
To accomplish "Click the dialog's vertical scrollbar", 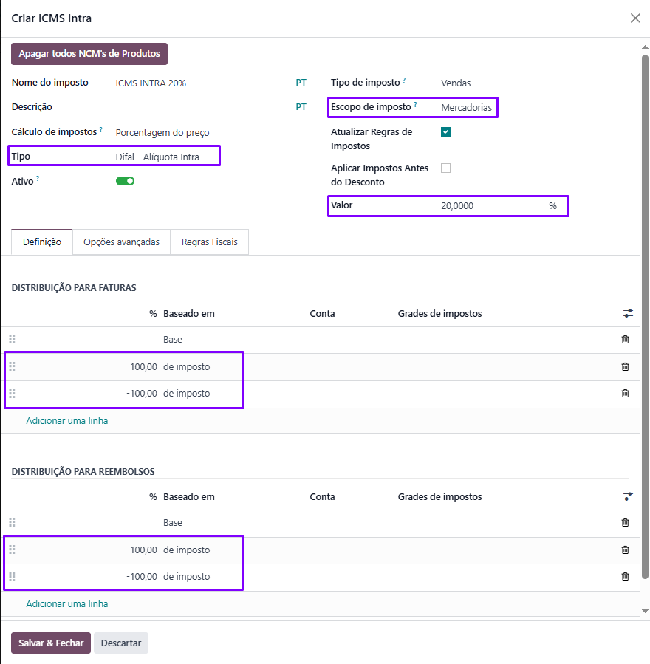I will pos(645,316).
